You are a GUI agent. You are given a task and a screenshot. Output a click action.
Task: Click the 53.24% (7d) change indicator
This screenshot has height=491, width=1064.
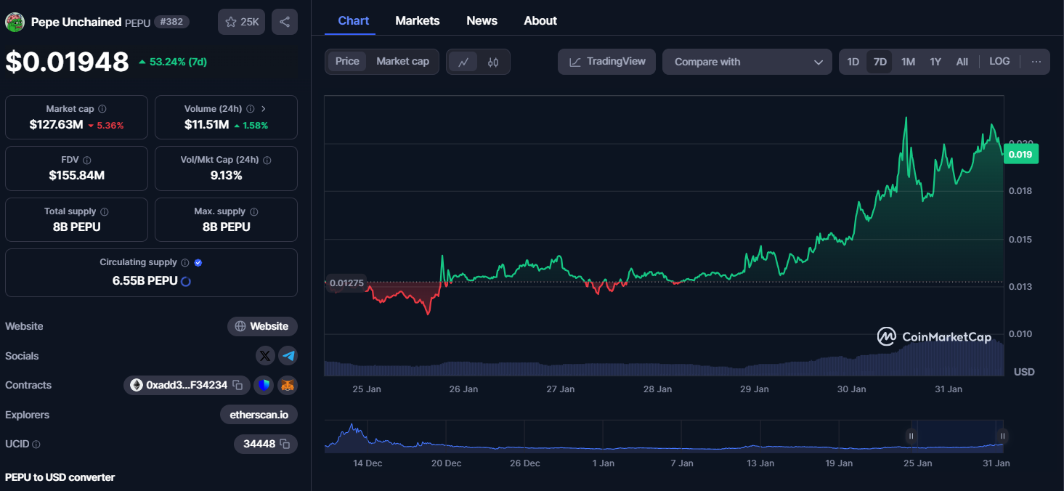coord(172,62)
